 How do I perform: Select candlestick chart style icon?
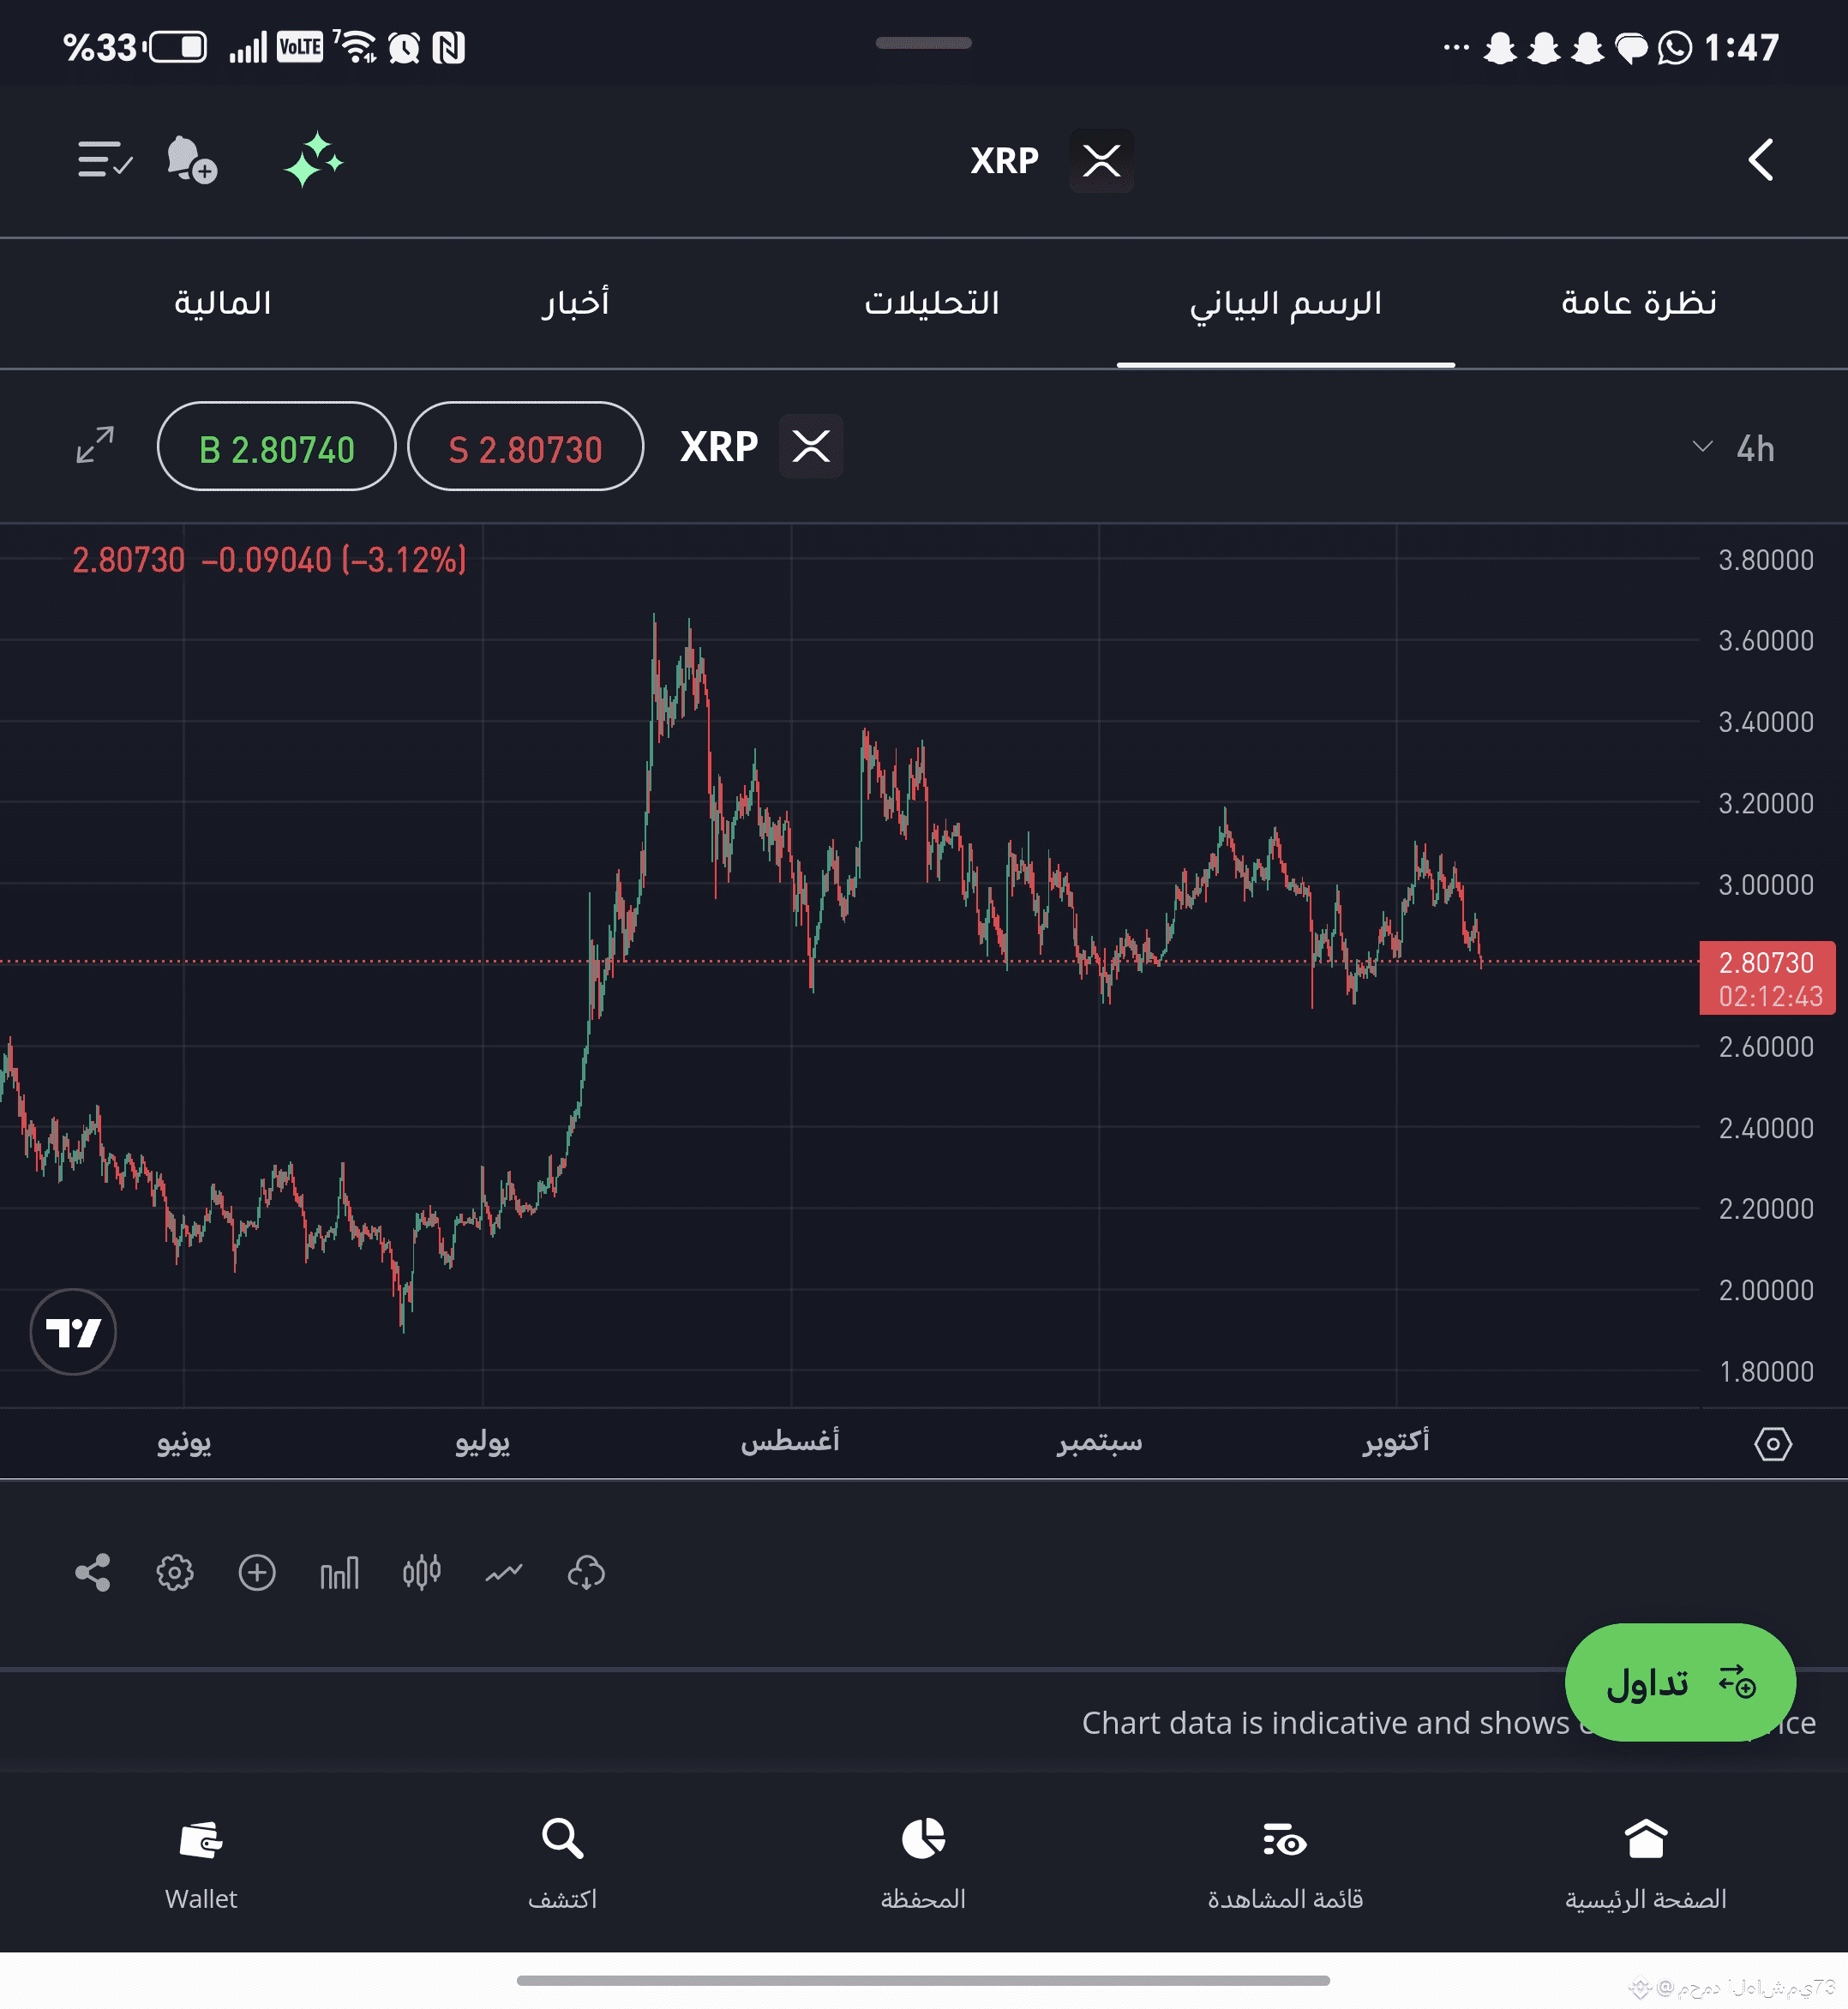[422, 1572]
